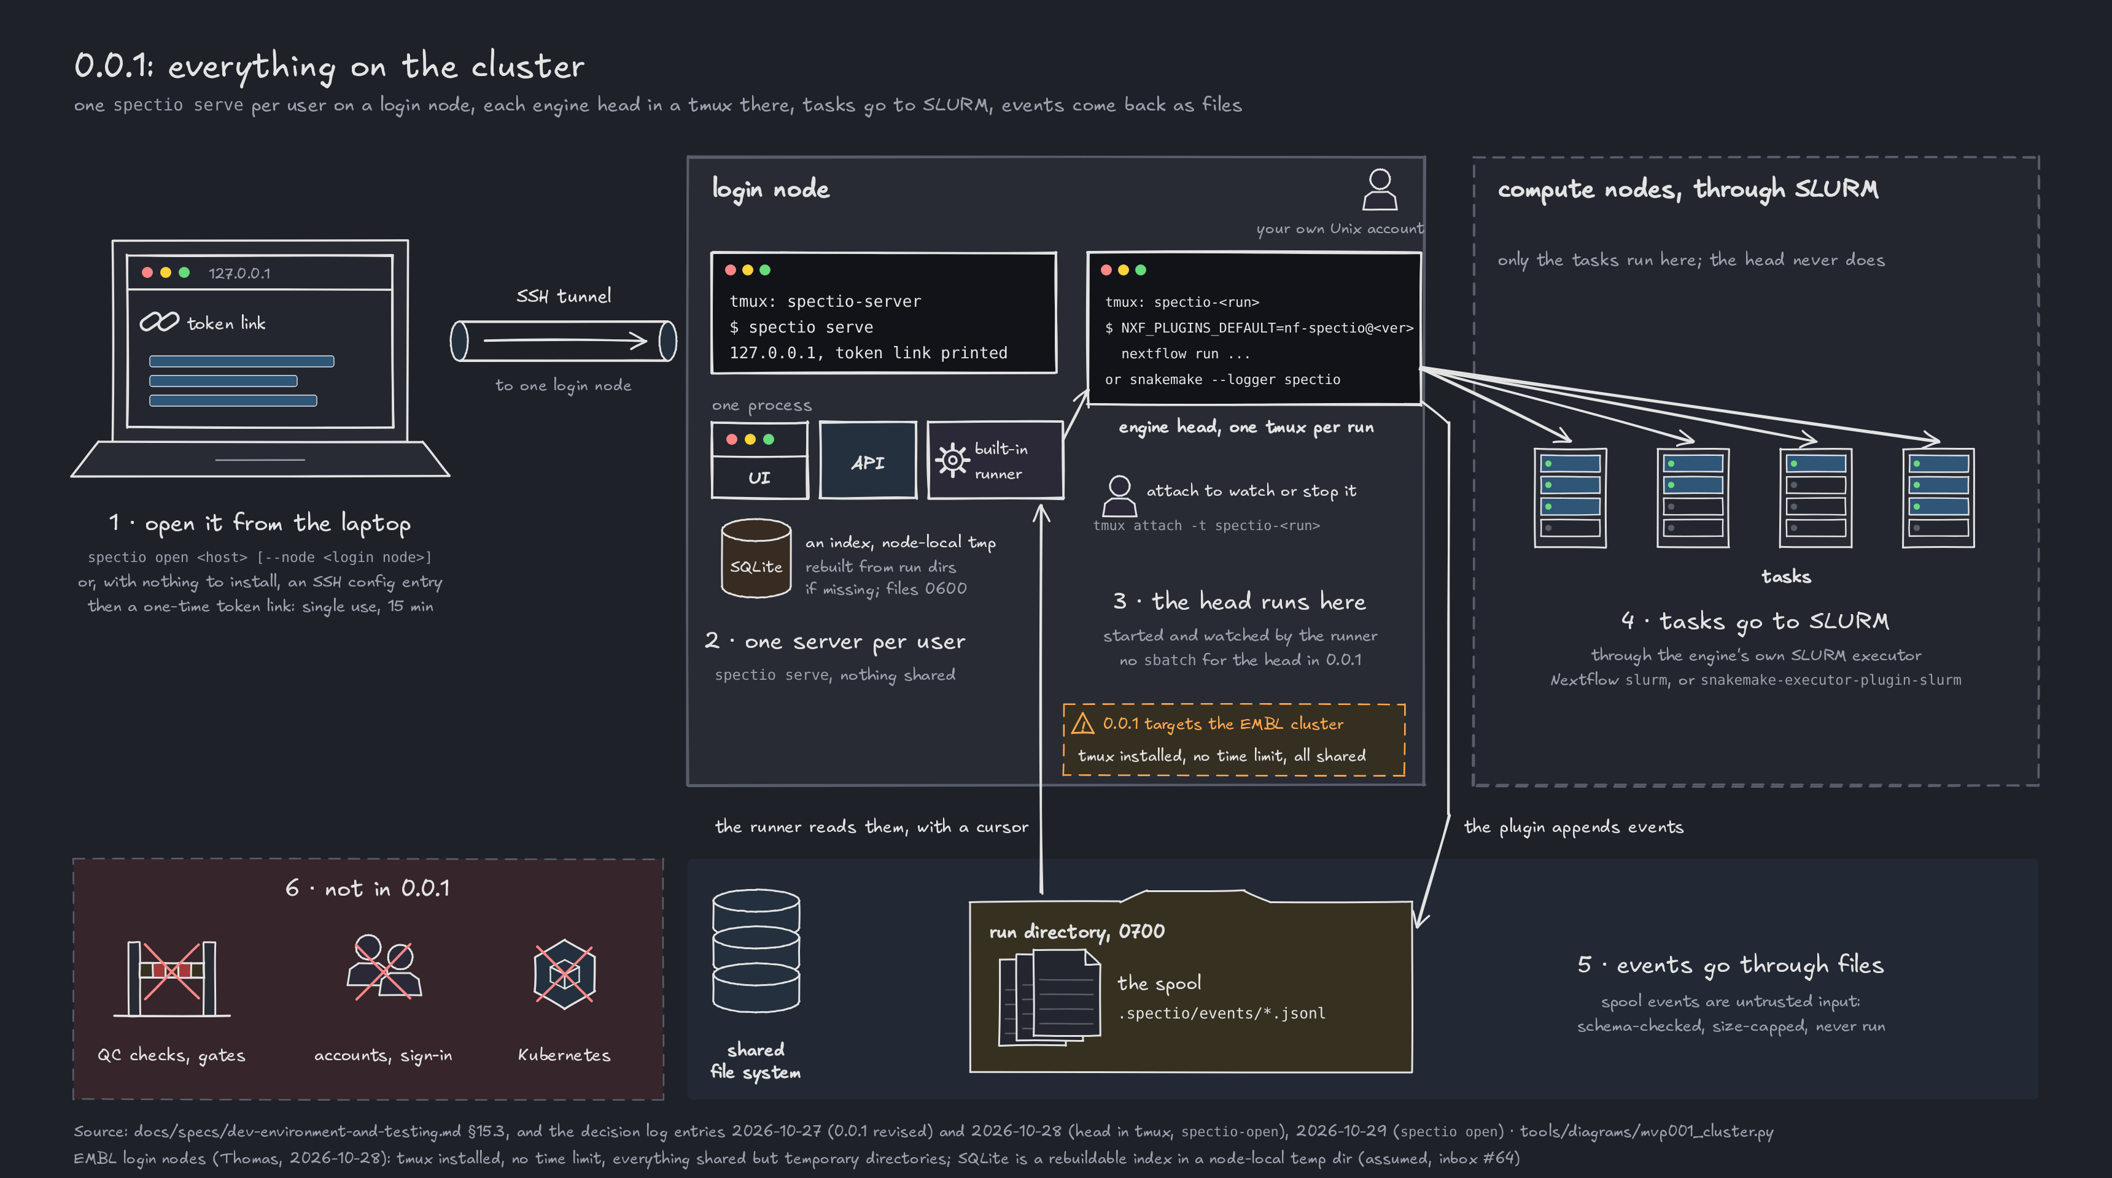Image resolution: width=2112 pixels, height=1178 pixels.
Task: Click the crossed-out Kubernetes hexagon icon
Action: point(564,974)
